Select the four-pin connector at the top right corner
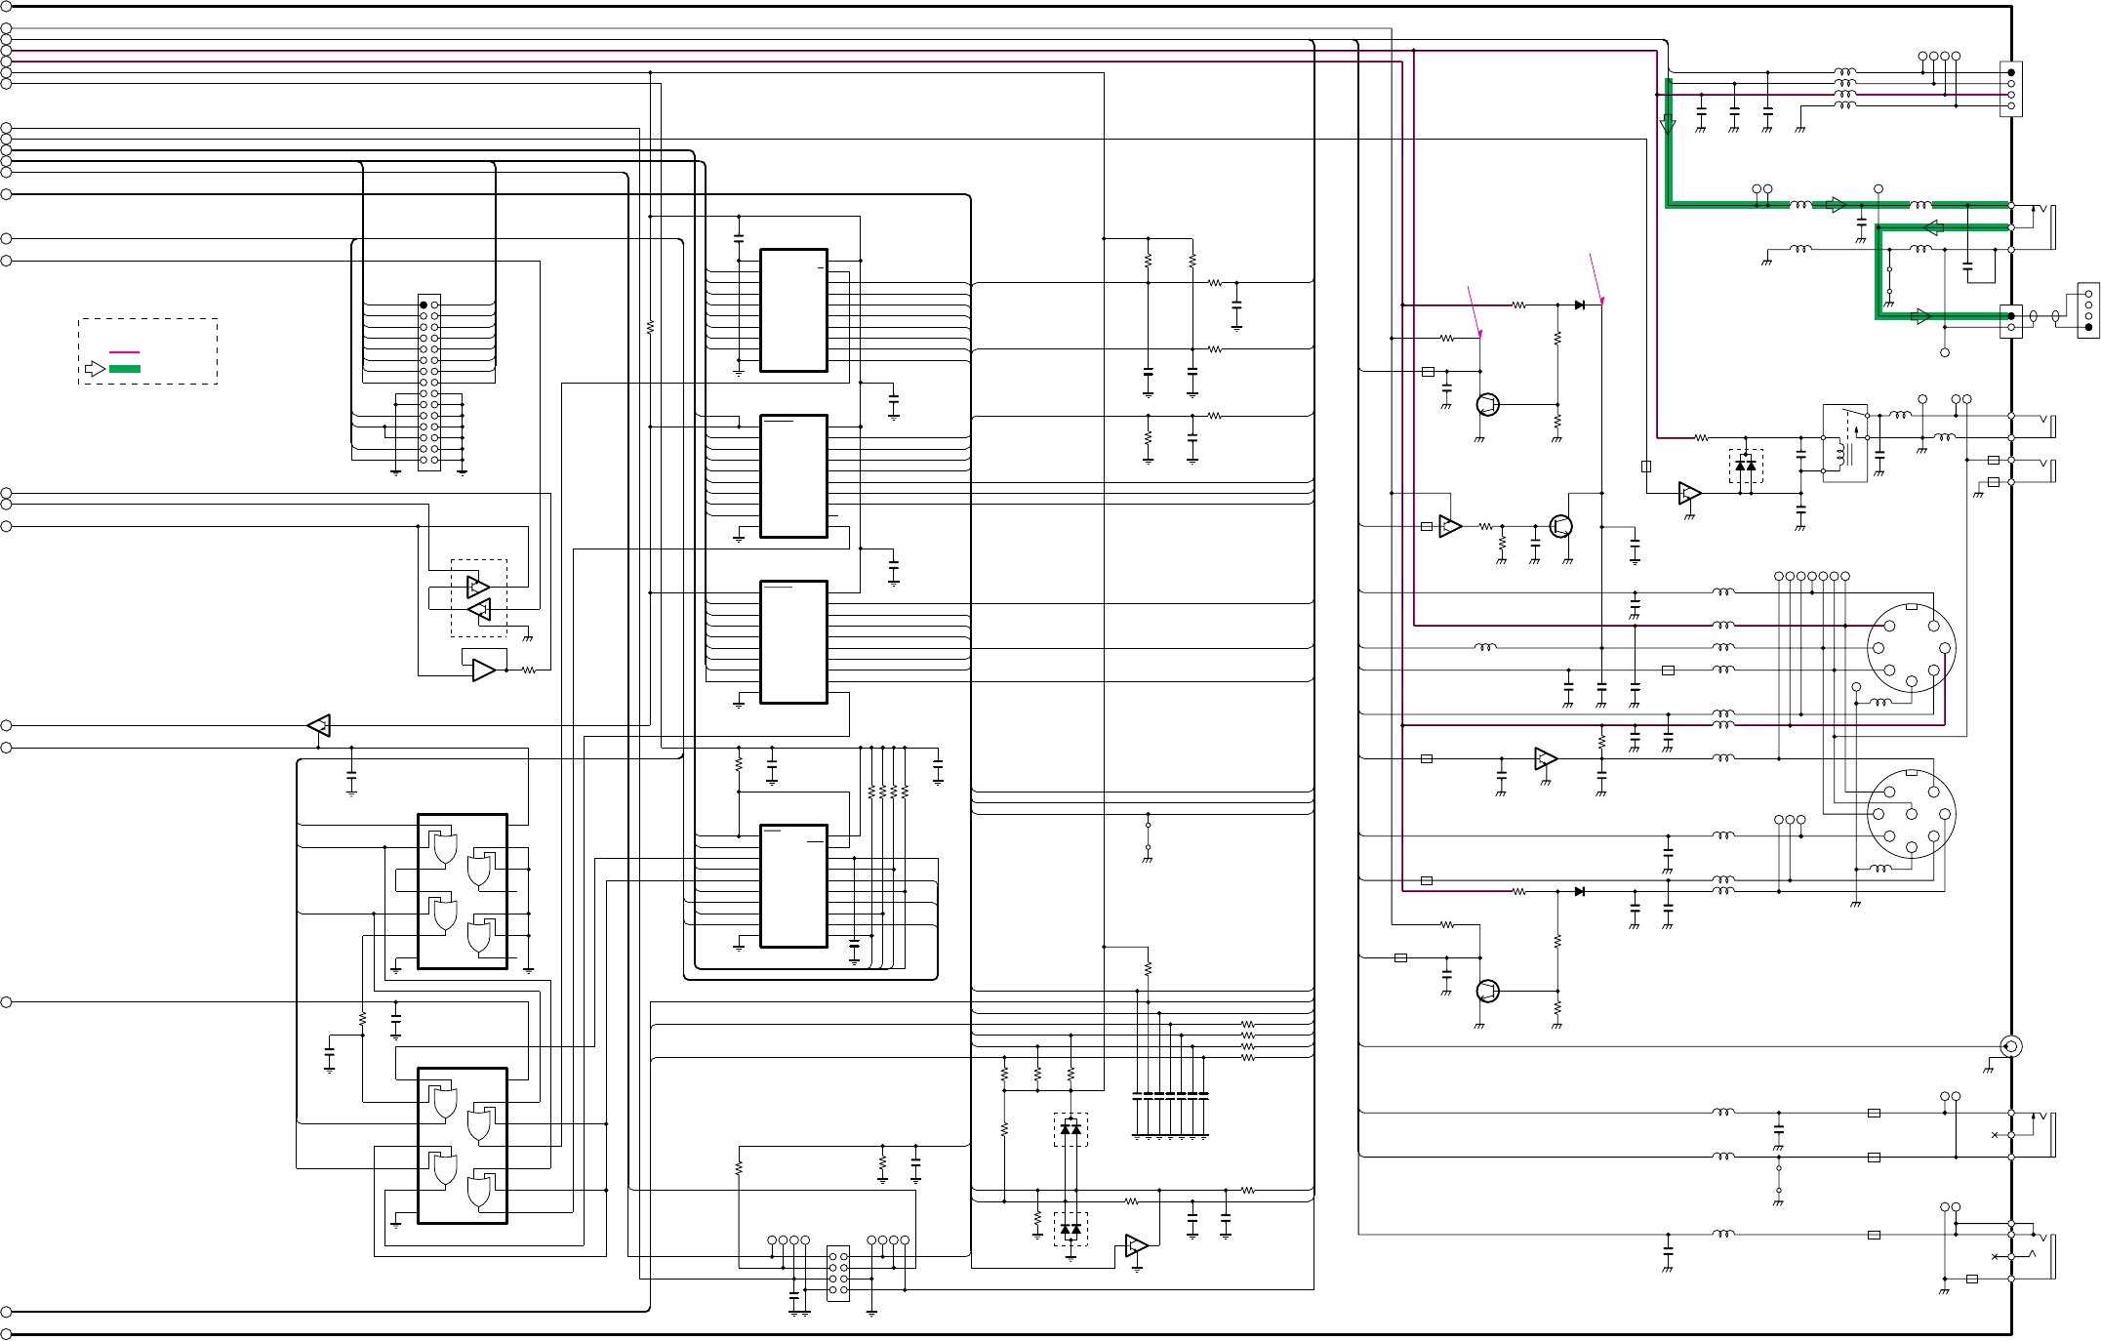The image size is (2101, 1341). (x=2011, y=89)
